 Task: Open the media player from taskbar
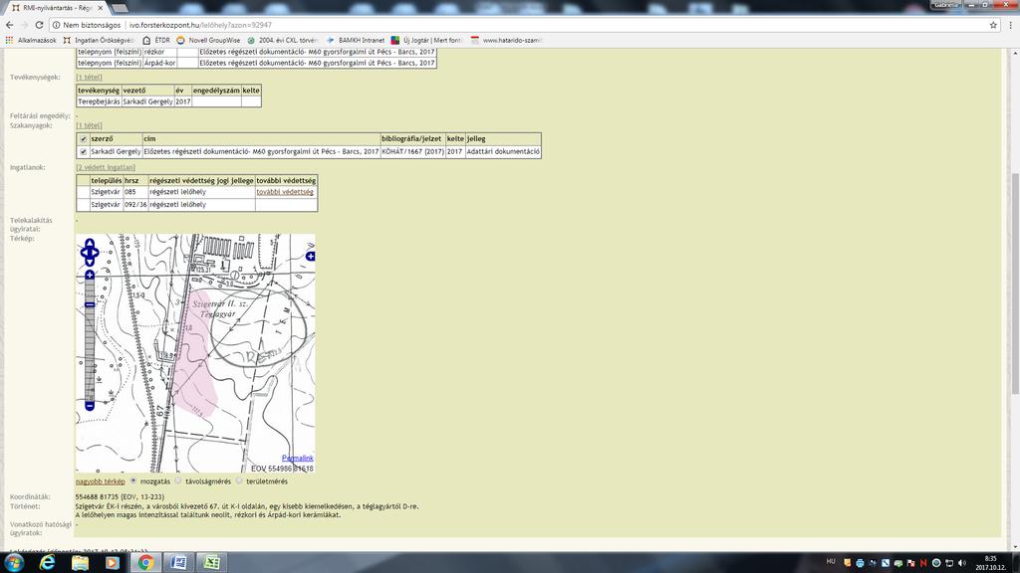tap(113, 563)
